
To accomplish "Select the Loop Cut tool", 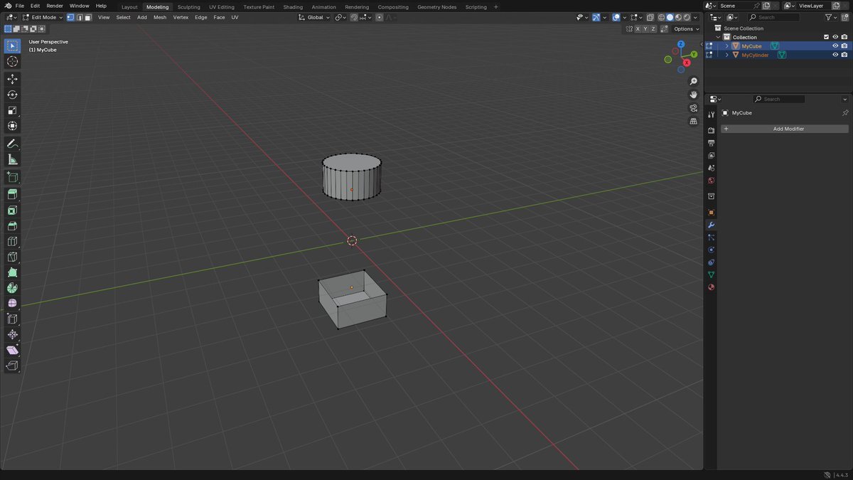I will [12, 242].
